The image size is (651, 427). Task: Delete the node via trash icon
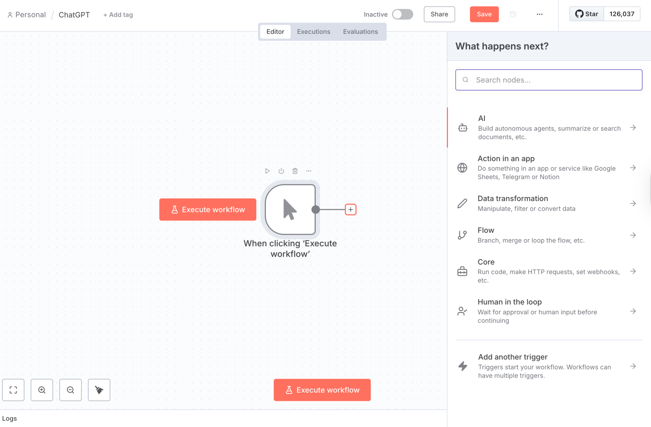(295, 171)
